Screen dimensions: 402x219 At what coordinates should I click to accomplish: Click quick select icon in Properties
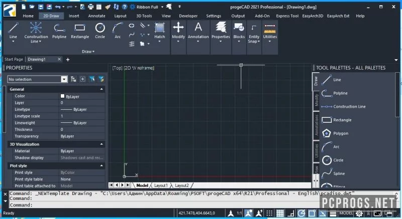tap(102, 79)
